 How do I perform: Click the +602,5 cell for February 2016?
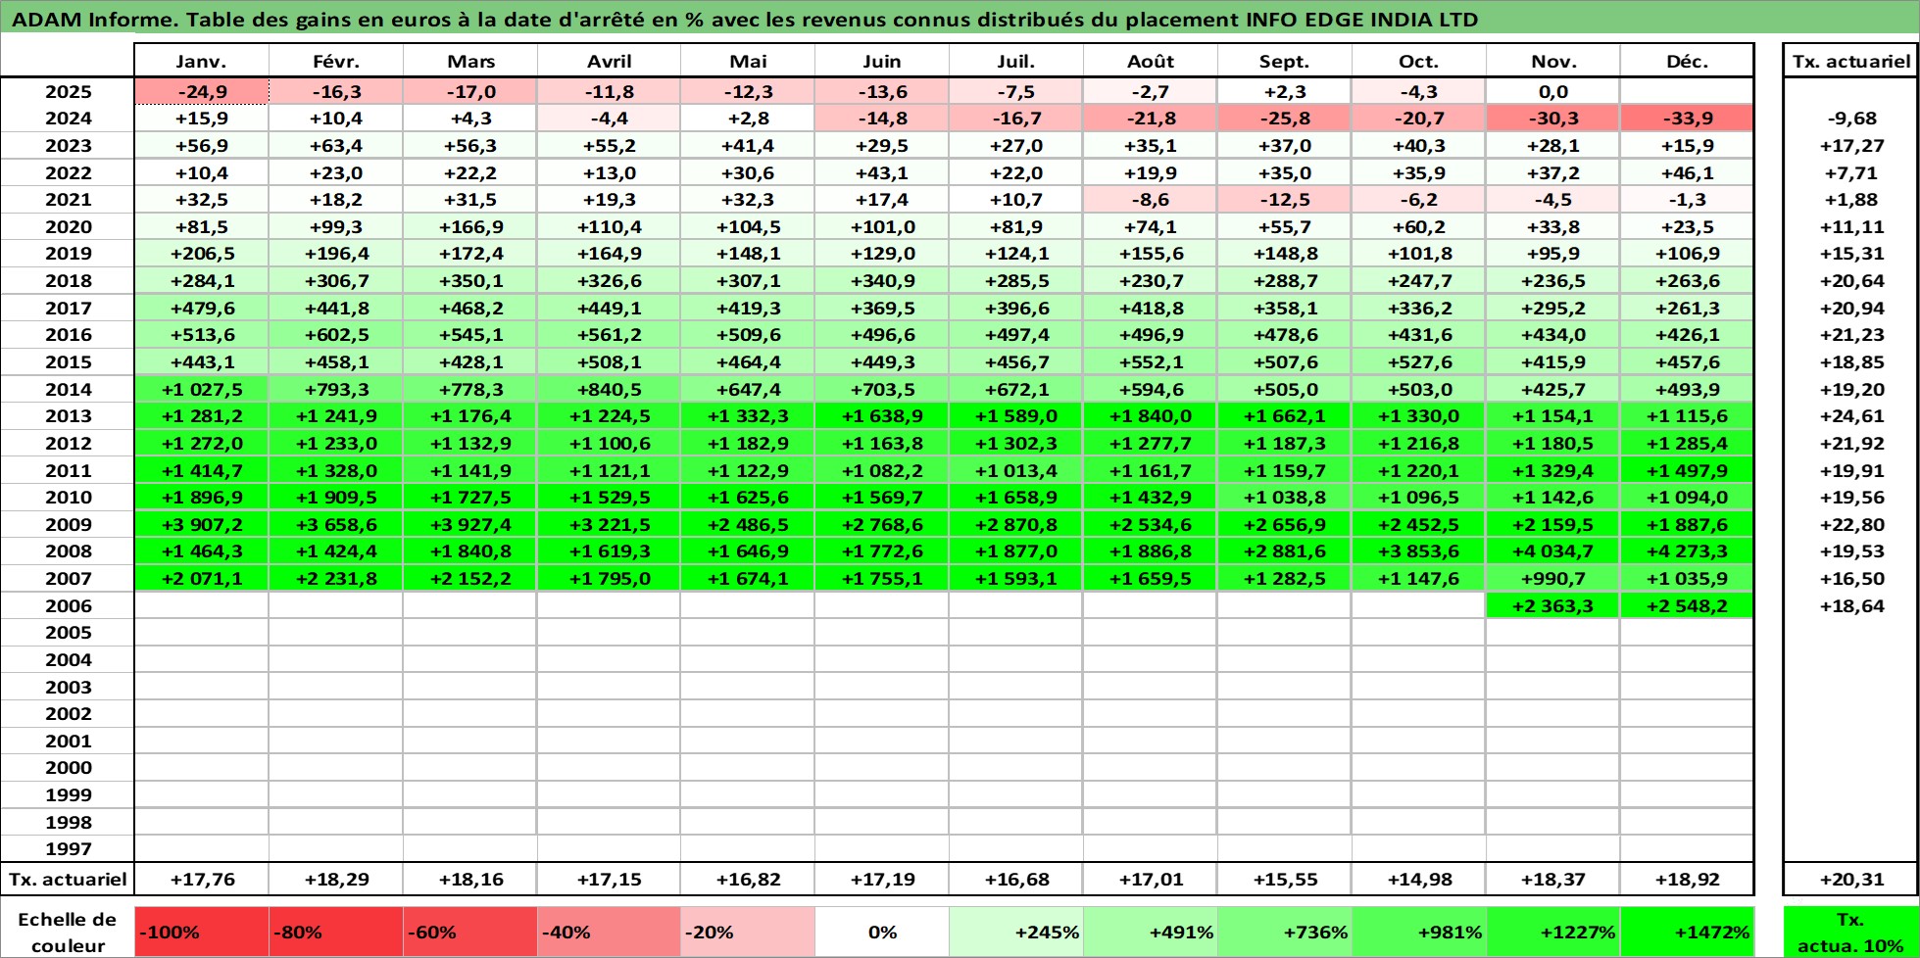point(336,335)
